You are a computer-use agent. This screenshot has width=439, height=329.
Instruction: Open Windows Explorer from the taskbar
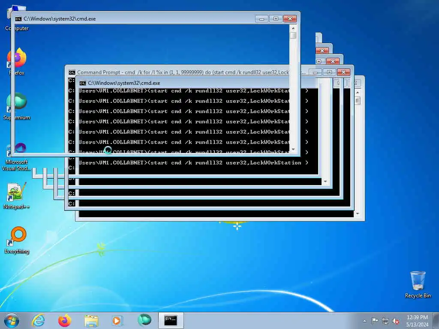(x=91, y=320)
